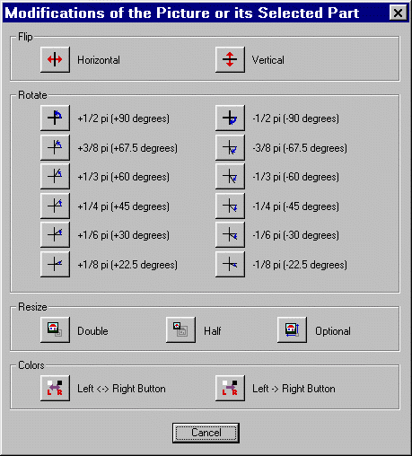This screenshot has width=412, height=456.
Task: Apply -60 degrees rotation
Action: pyautogui.click(x=230, y=176)
